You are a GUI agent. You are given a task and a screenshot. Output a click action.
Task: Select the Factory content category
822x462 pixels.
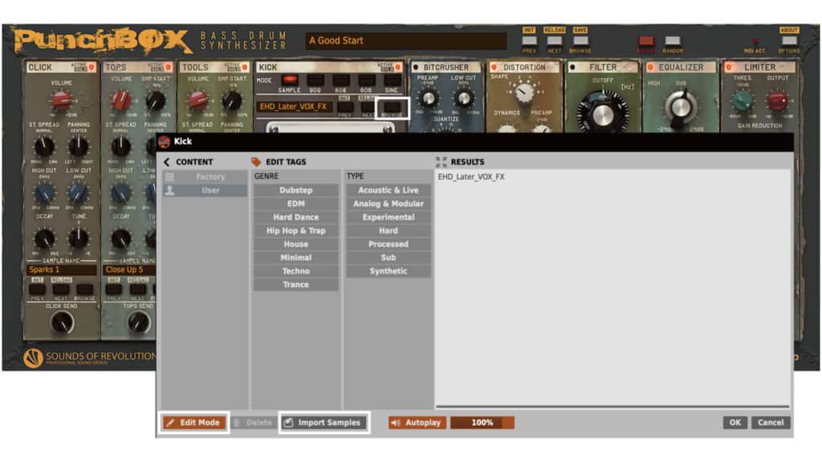point(205,176)
